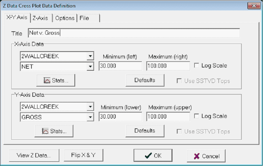Open Stats for X-Axis Data
The image size is (263, 166).
tap(56, 80)
